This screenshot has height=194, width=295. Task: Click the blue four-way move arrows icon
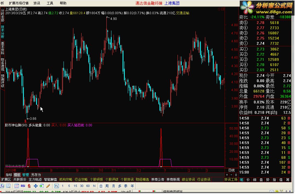pyautogui.click(x=36, y=186)
